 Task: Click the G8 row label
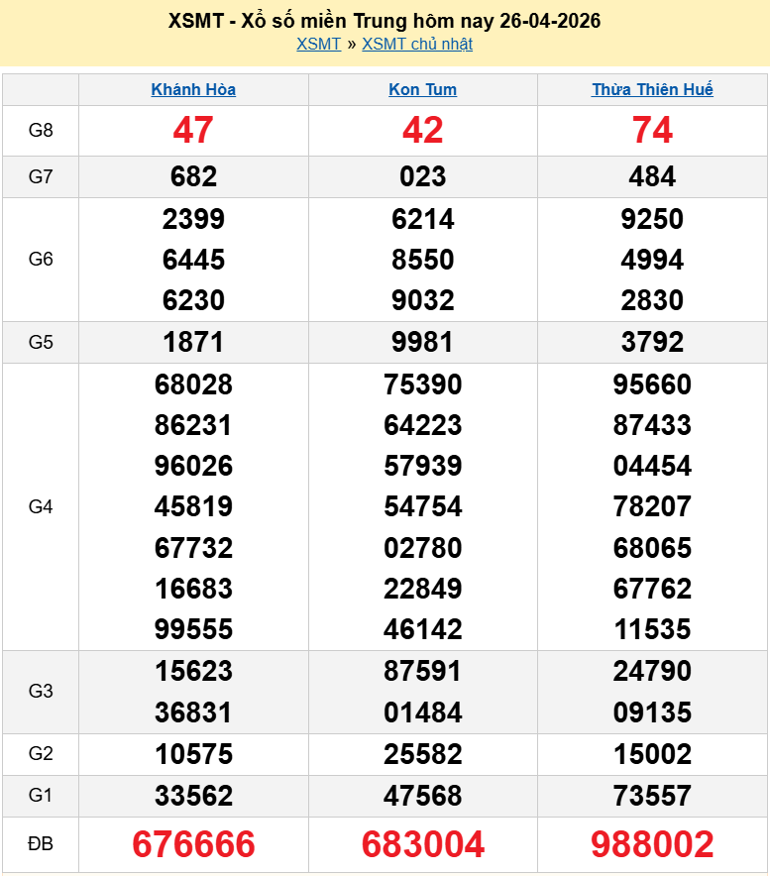(41, 131)
